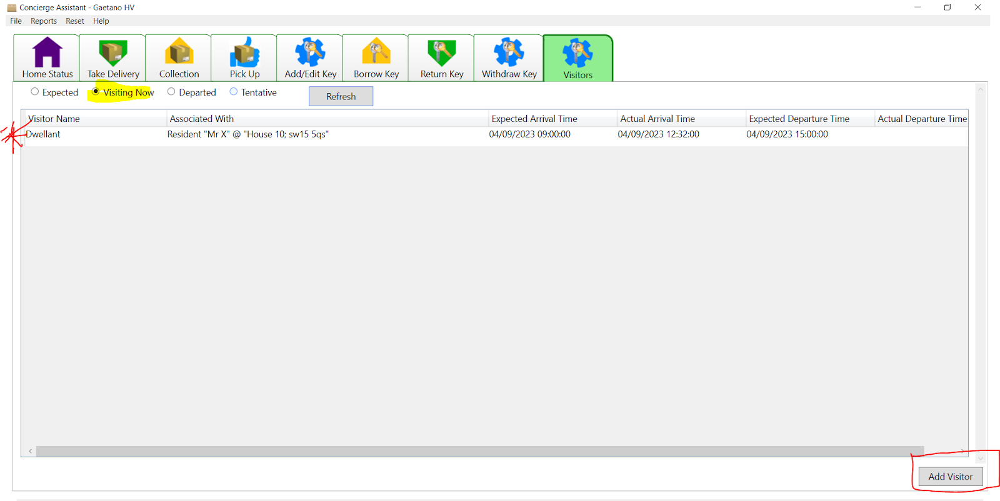Sort by Expected Departure Time column
Image resolution: width=1000 pixels, height=501 pixels.
tap(810, 119)
